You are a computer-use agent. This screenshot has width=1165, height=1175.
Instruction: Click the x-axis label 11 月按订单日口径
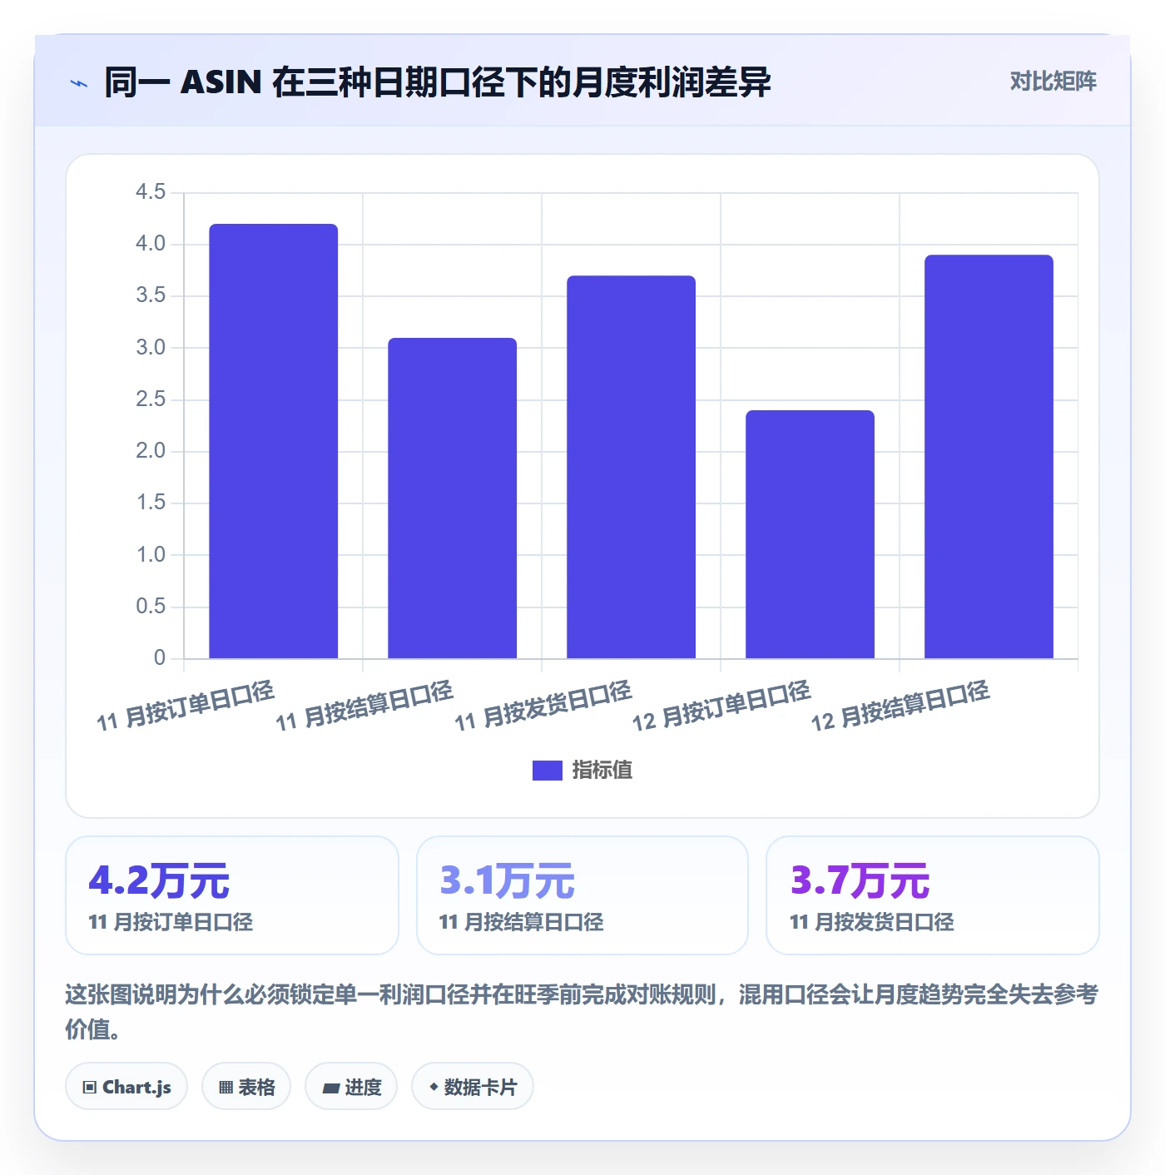(x=185, y=706)
